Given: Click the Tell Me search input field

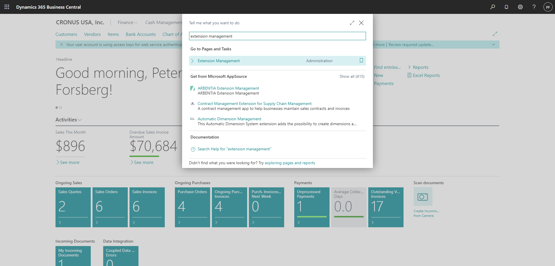Looking at the screenshot, I should [277, 36].
